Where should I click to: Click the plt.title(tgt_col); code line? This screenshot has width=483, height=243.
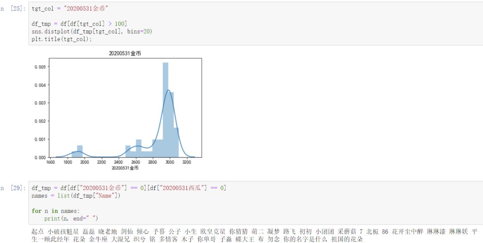[x=62, y=39]
